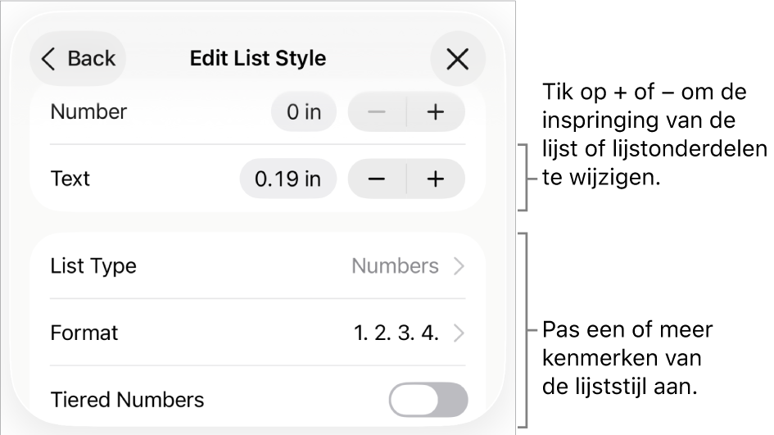Click the Number indent label
Viewport: 774px width, 435px height.
(88, 112)
